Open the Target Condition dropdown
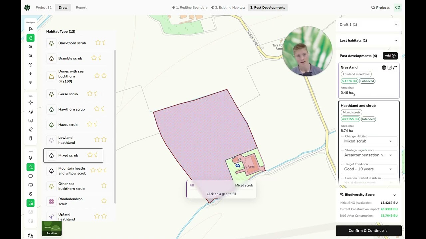426x239 pixels. [x=369, y=169]
